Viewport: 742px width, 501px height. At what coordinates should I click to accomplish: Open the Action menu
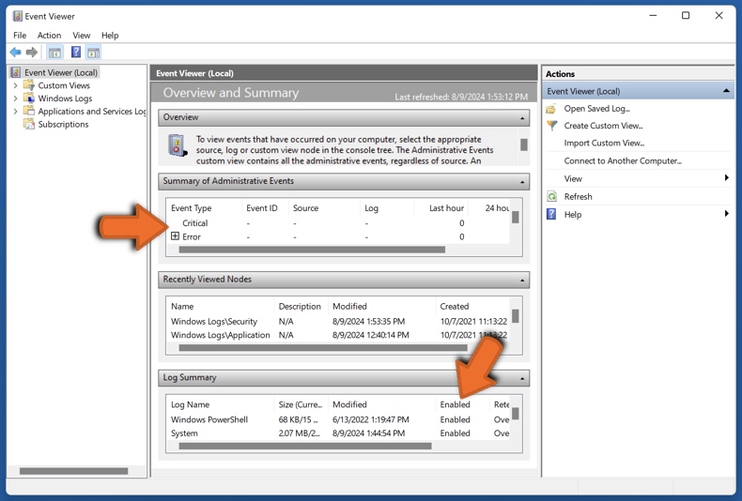[49, 36]
